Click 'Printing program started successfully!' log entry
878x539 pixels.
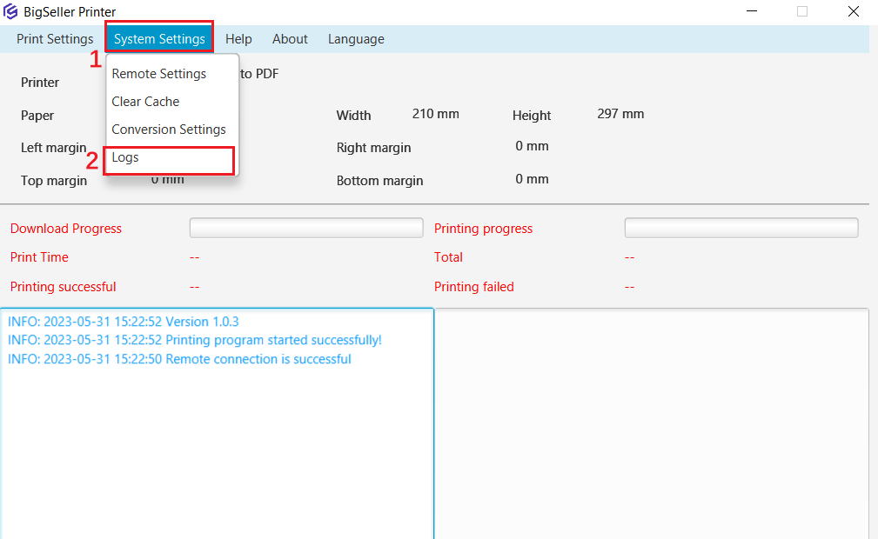pyautogui.click(x=195, y=340)
